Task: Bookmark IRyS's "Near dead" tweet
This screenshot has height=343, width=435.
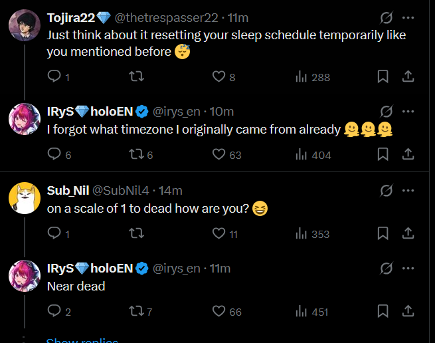Action: pyautogui.click(x=383, y=311)
